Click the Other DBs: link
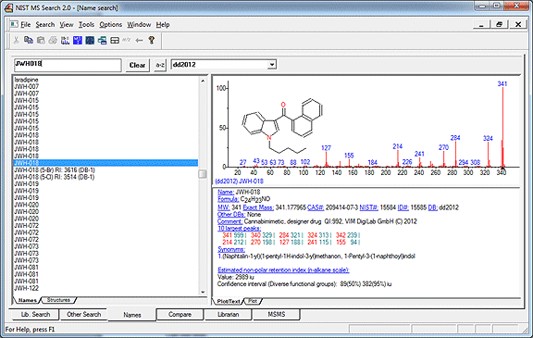 point(231,215)
